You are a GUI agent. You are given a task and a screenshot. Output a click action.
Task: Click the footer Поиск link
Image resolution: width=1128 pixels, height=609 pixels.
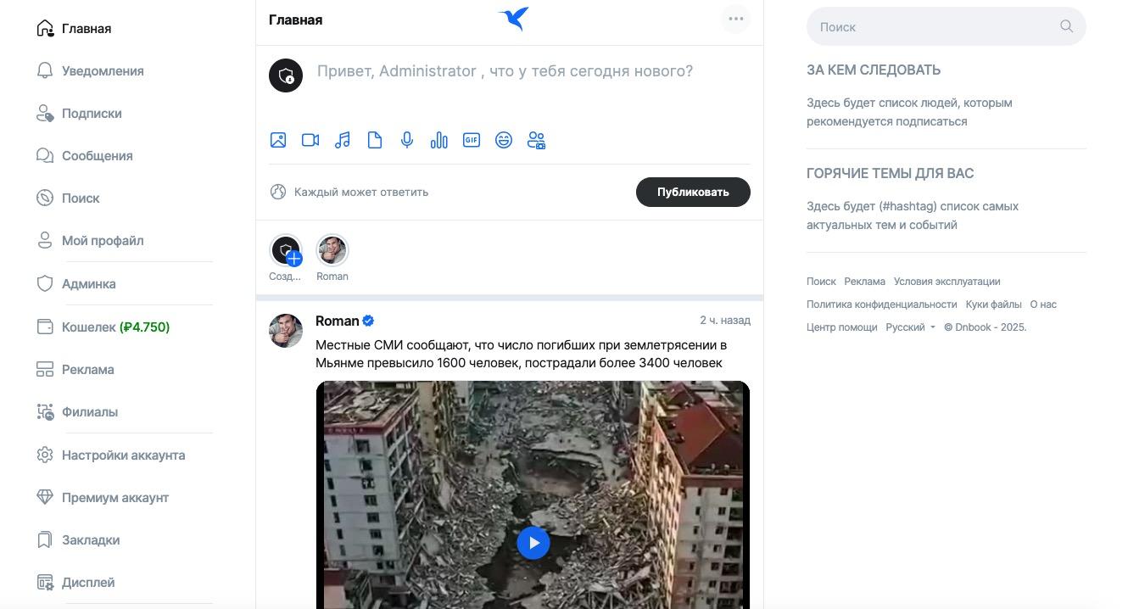coord(821,281)
